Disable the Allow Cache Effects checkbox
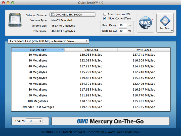Image resolution: width=181 pixels, height=136 pixels. coord(105,19)
